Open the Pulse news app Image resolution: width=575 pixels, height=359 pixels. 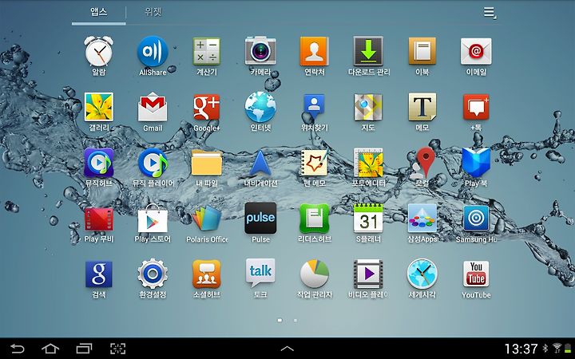tap(260, 219)
